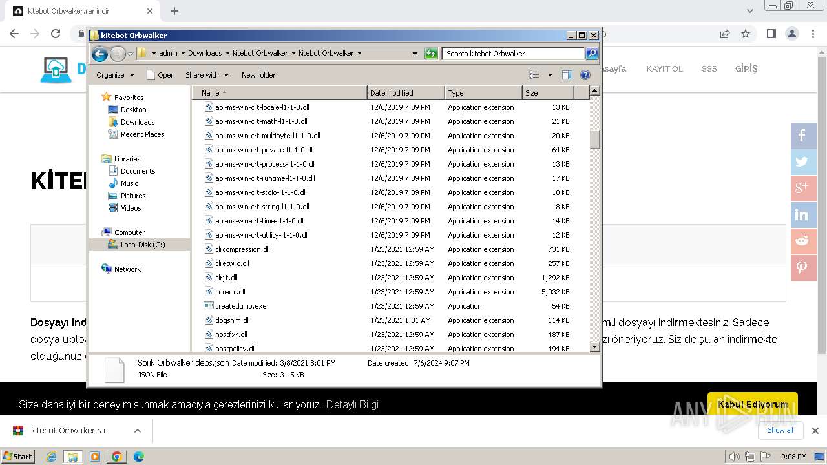
Task: Click the change view icon in Explorer toolbar
Action: point(534,75)
